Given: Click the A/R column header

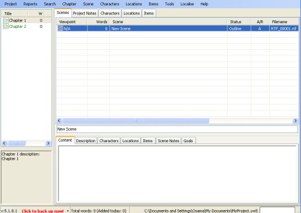Looking at the screenshot, I should tap(260, 21).
